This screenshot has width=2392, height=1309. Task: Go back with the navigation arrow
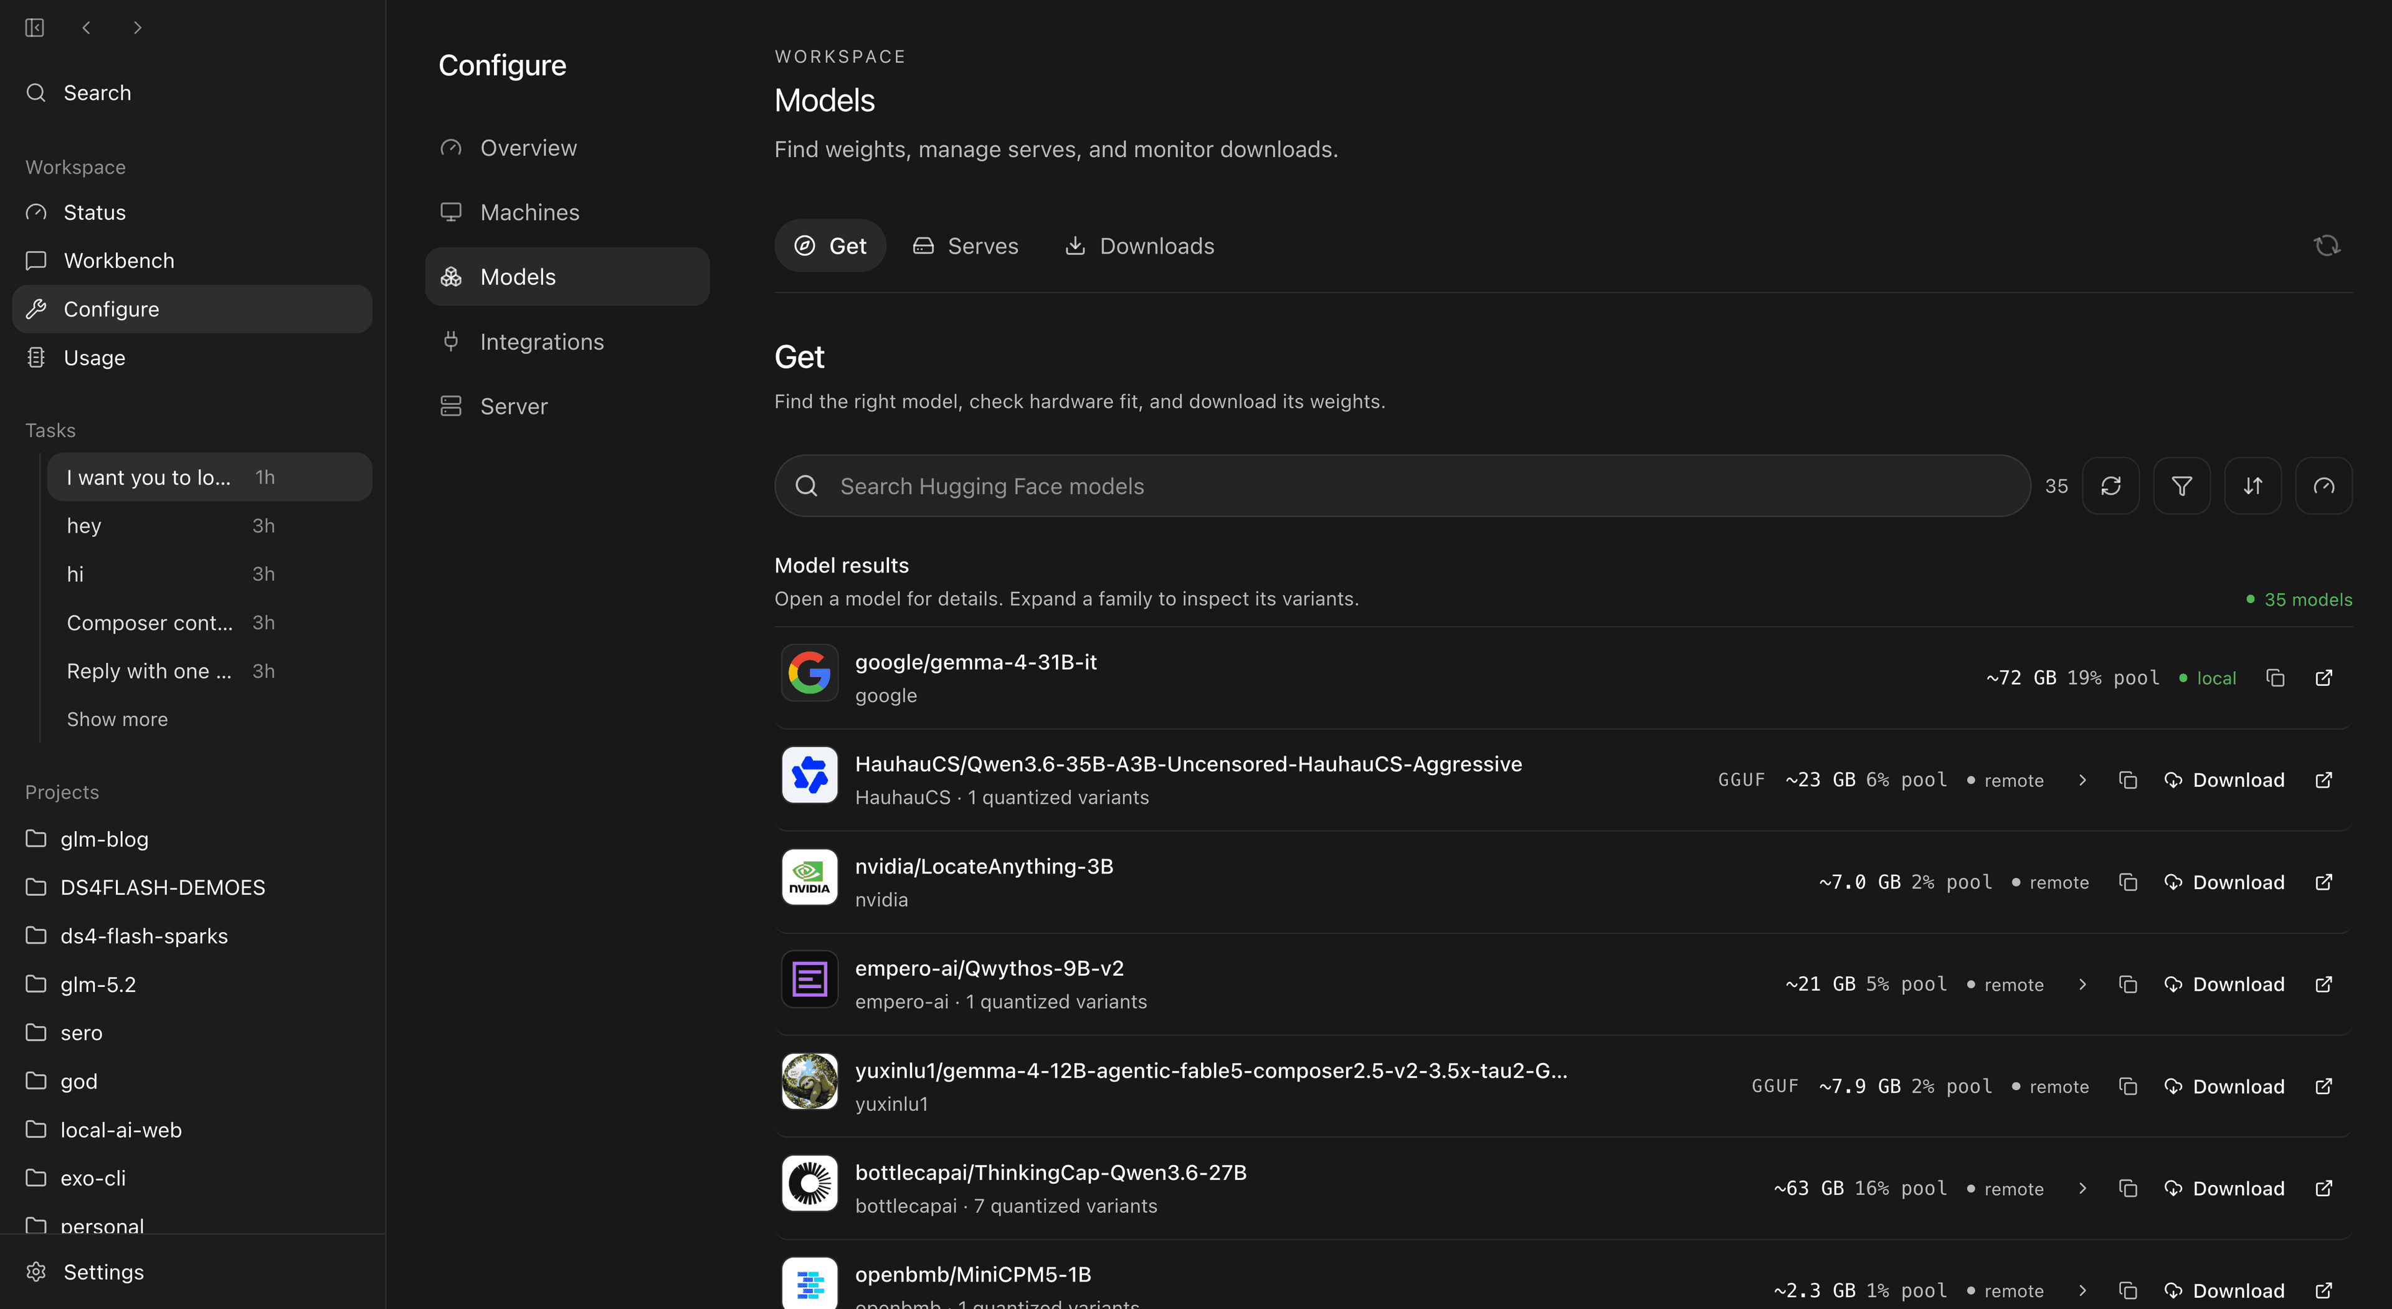[x=87, y=28]
